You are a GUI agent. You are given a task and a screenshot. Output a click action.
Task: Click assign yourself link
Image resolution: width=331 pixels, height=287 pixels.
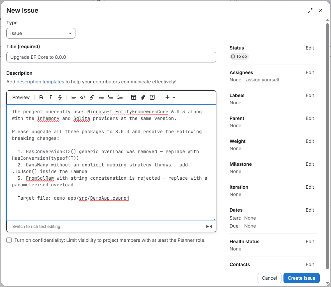[x=263, y=80]
